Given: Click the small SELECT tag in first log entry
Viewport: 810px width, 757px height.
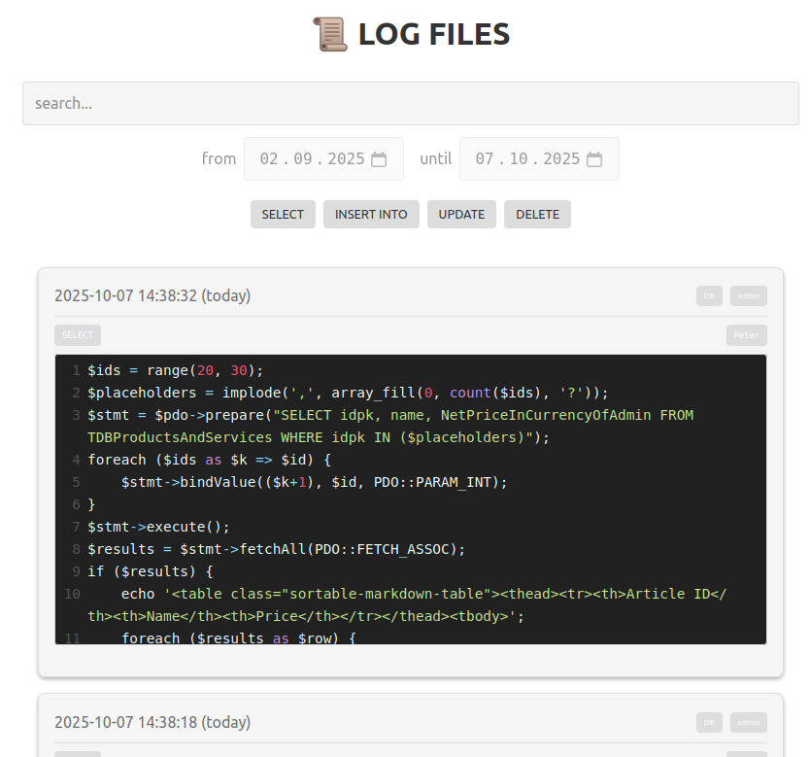Looking at the screenshot, I should pos(78,335).
